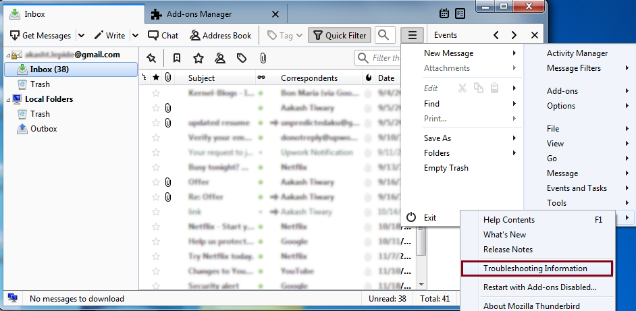This screenshot has width=636, height=311.
Task: Open the hamburger application menu button
Action: (x=412, y=35)
